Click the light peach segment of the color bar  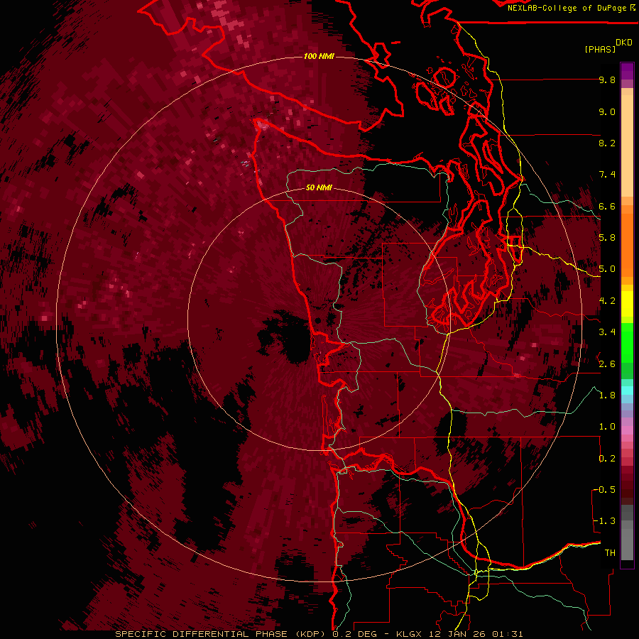pos(627,147)
